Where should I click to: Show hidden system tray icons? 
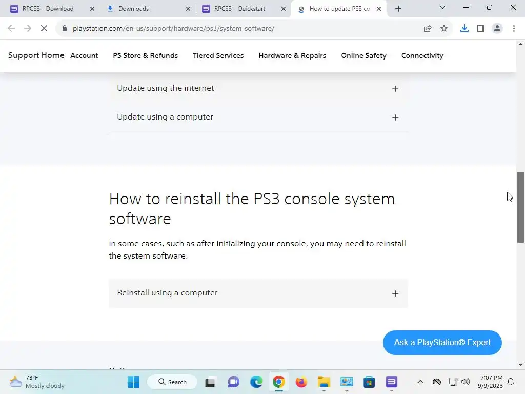click(420, 382)
